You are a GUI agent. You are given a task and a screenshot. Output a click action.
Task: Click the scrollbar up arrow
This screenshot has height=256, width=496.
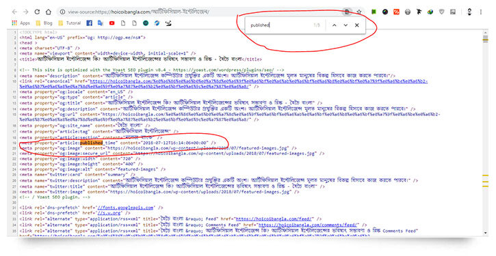(x=485, y=32)
